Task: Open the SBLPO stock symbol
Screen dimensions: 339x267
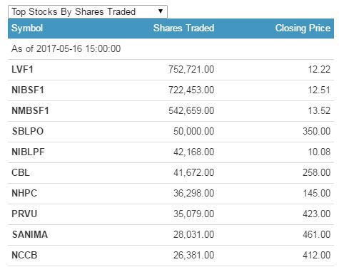Action: (x=28, y=132)
